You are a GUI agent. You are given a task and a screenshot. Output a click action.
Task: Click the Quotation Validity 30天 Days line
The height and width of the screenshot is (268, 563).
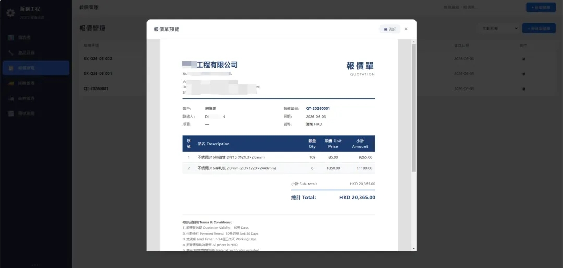[x=215, y=228]
